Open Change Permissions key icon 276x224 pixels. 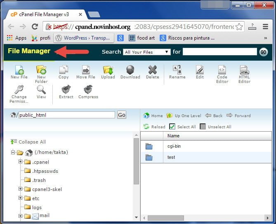[19, 90]
